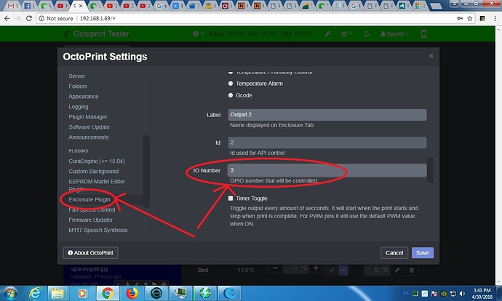Bookmark this page with the star
The width and height of the screenshot is (502, 301).
point(470,19)
